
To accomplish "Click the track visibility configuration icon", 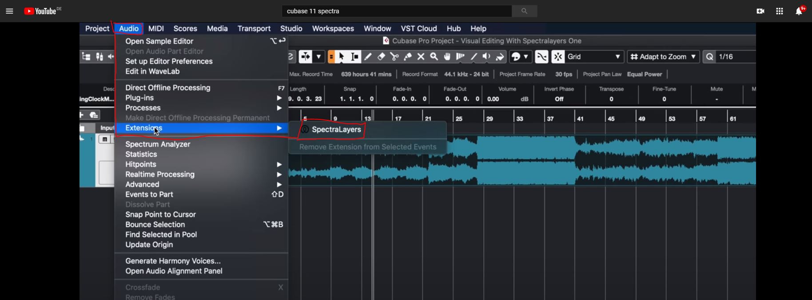I will coord(86,56).
